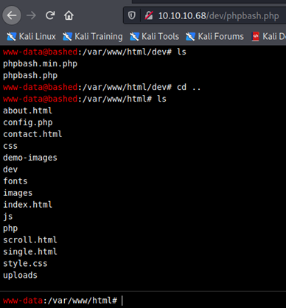
Task: Click the images directory entry
Action: (x=18, y=193)
